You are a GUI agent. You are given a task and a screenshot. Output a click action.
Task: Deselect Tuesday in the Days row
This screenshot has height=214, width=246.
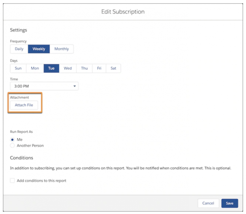tap(51, 68)
